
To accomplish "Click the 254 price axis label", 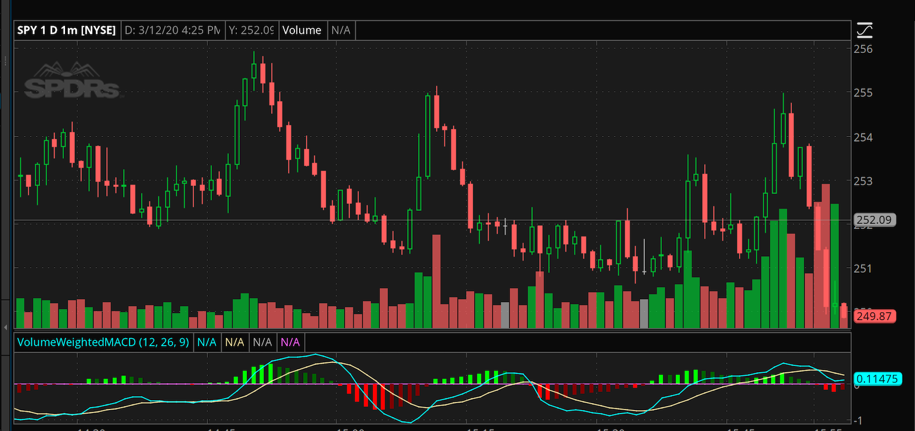I will pos(863,138).
